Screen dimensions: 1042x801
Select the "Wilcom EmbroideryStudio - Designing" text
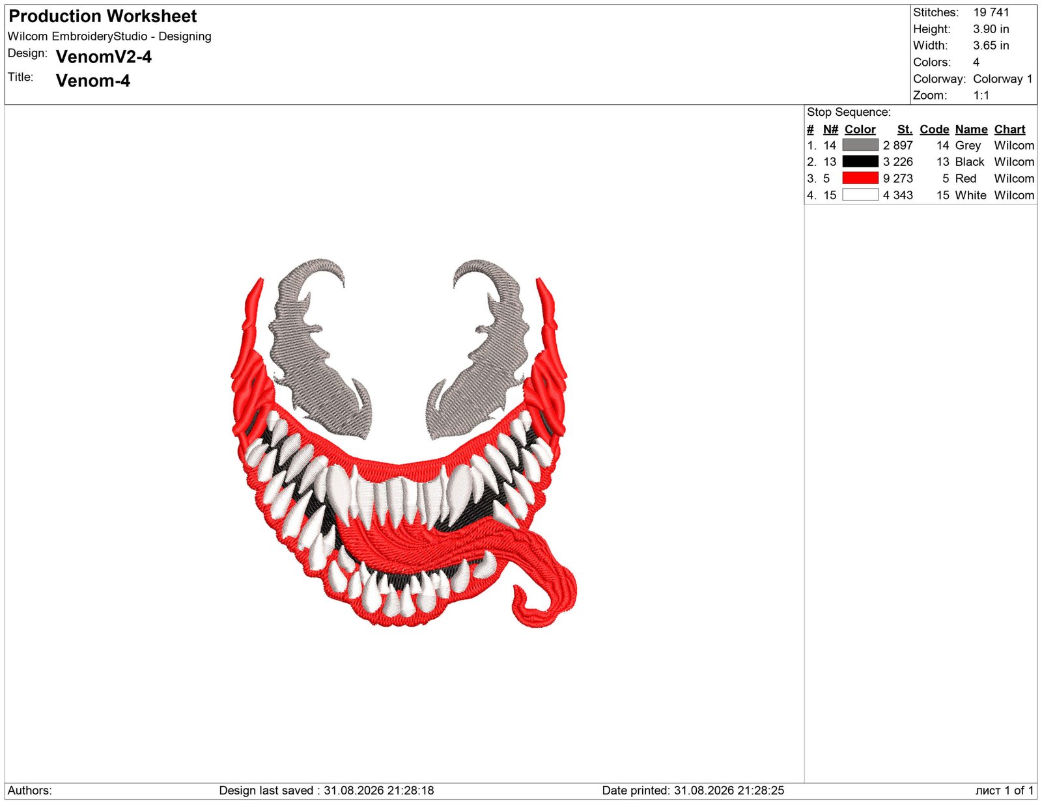[x=109, y=36]
